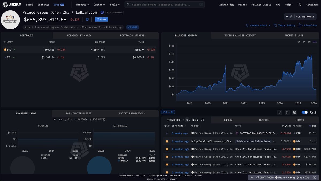Screen dimensions: 321x181
Task: Click the save disk icon above transfers
Action: [295, 112]
